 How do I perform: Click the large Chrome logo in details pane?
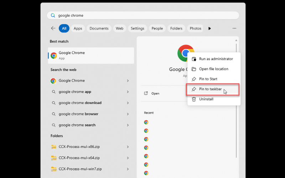click(182, 53)
